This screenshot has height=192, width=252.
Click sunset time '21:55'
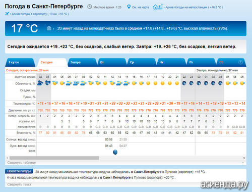click(x=123, y=139)
